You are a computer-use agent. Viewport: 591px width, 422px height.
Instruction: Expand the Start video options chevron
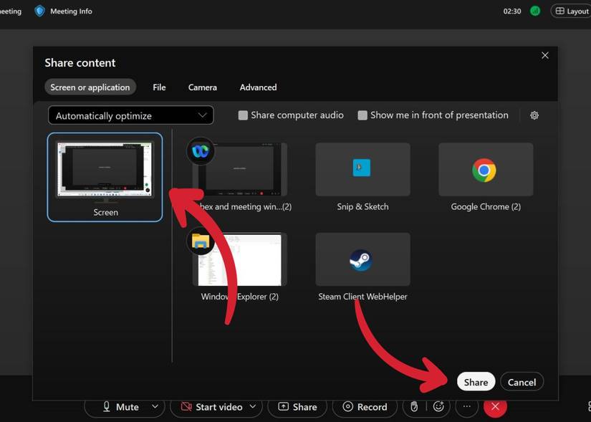[x=254, y=406]
